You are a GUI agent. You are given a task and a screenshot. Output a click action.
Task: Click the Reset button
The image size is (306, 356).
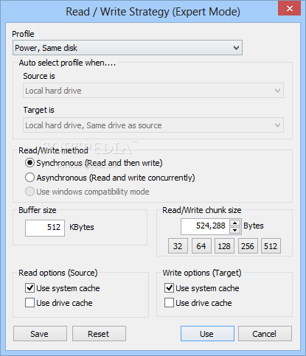tap(99, 334)
